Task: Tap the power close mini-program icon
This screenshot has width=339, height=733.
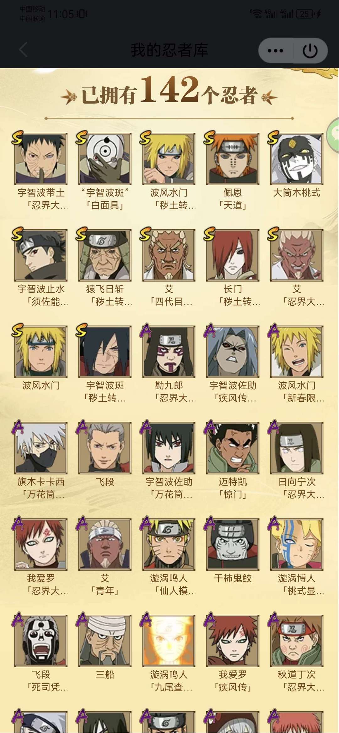Action: tap(310, 50)
